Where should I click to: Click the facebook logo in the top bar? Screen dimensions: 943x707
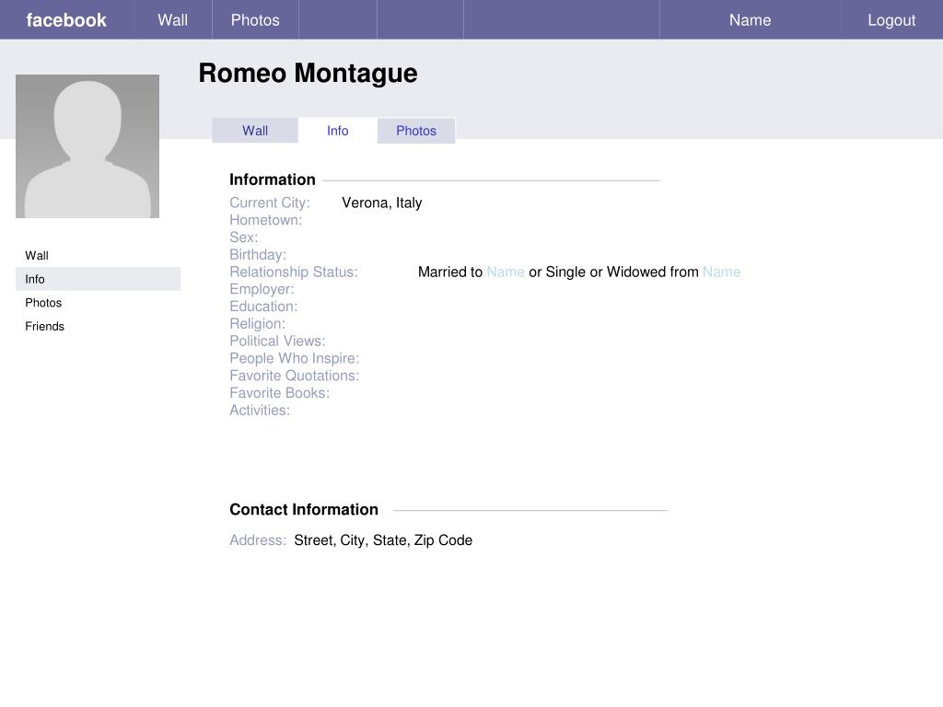(x=66, y=20)
